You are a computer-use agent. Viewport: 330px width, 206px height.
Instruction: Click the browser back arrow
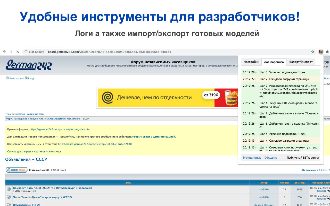point(4,52)
